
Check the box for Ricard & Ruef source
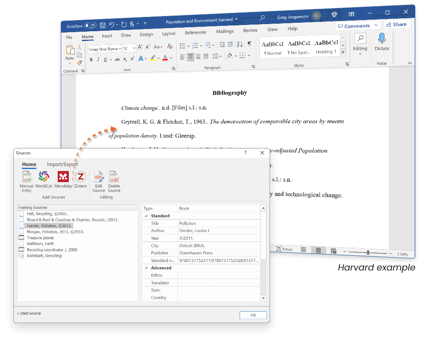[x=21, y=220]
